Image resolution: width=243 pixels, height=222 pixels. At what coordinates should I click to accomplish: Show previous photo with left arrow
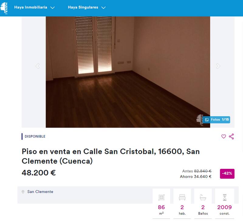pyautogui.click(x=37, y=66)
